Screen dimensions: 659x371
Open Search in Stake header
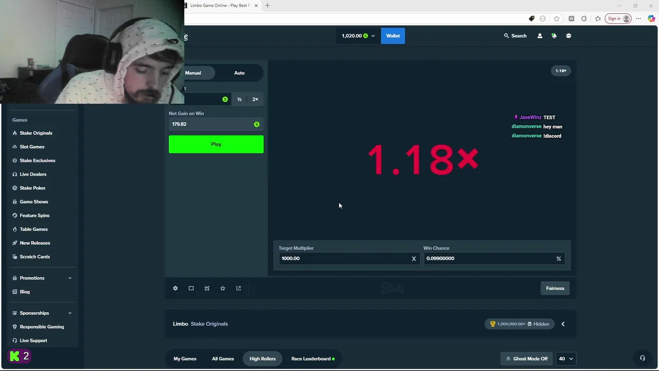(515, 36)
